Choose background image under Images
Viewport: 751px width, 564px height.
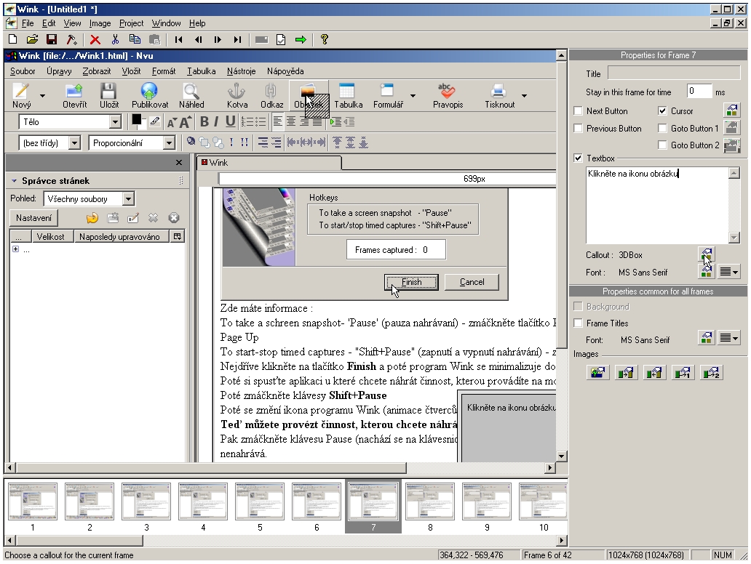click(x=597, y=372)
